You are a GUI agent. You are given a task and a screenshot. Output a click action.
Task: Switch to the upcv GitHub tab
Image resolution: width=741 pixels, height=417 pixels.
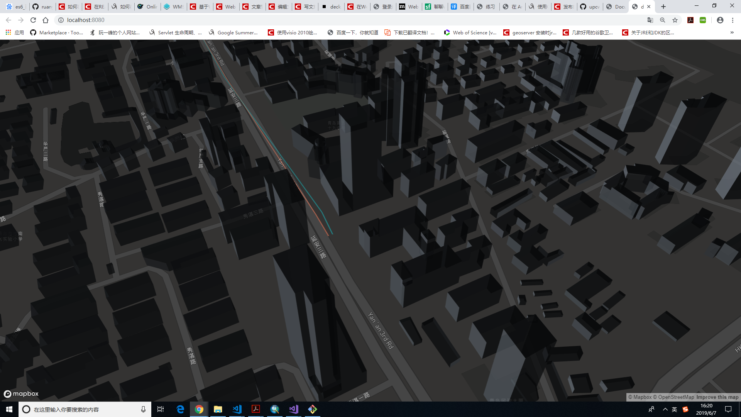[x=590, y=7]
